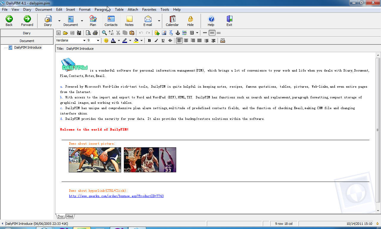The image size is (381, 229).
Task: Insert an emoticon with the smiley icon
Action: click(106, 41)
